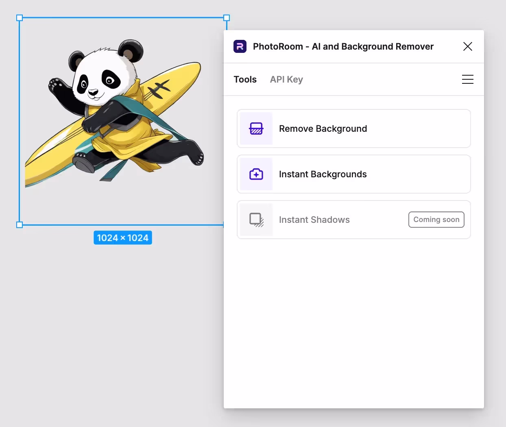Viewport: 506px width, 427px height.
Task: Click the Instant Shadows icon
Action: pyautogui.click(x=256, y=220)
